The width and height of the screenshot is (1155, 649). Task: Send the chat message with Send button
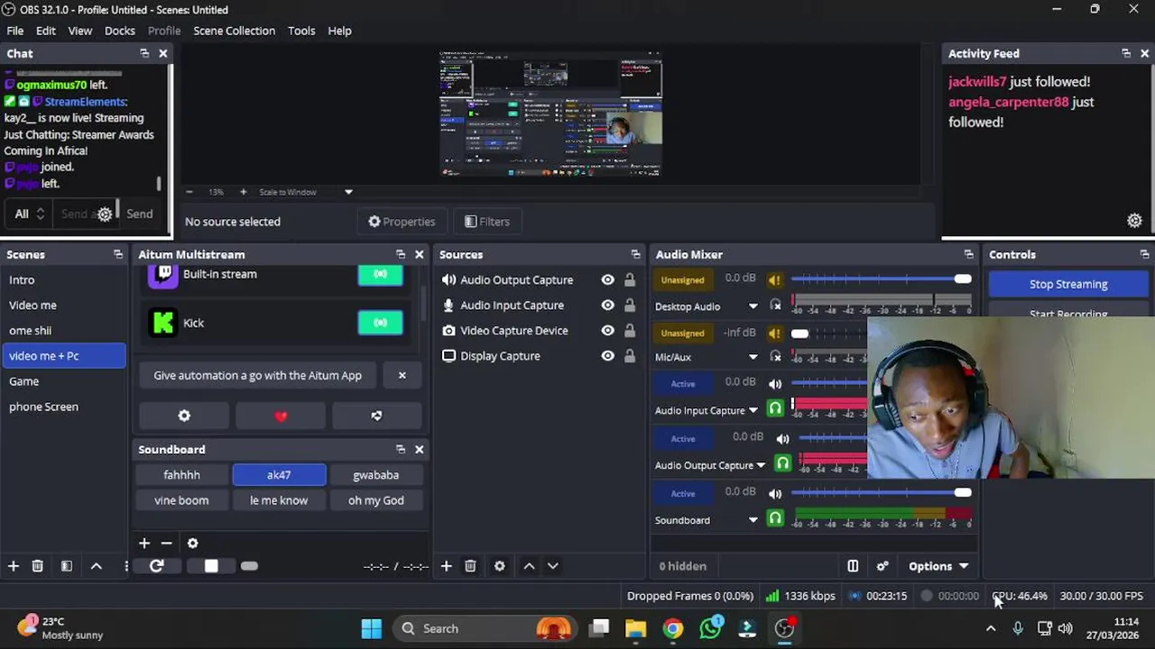pyautogui.click(x=140, y=214)
